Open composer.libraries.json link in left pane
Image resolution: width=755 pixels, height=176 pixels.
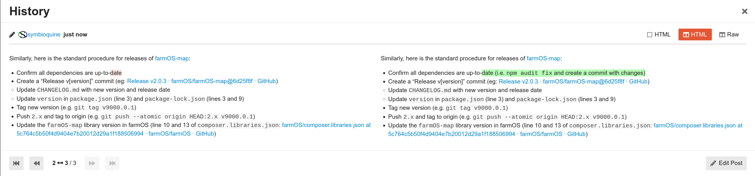(x=326, y=125)
